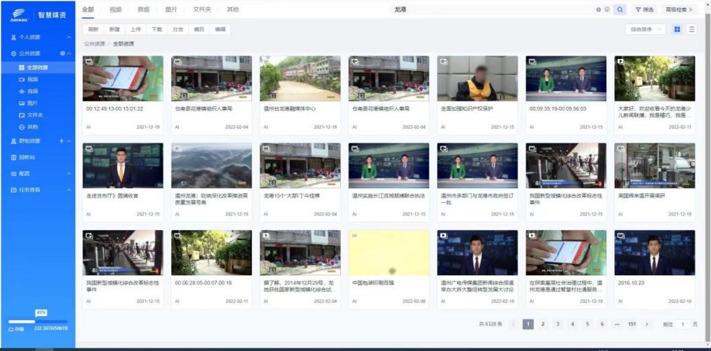The width and height of the screenshot is (711, 351).
Task: Click the pagination ellipsis to jump pages
Action: [x=617, y=324]
